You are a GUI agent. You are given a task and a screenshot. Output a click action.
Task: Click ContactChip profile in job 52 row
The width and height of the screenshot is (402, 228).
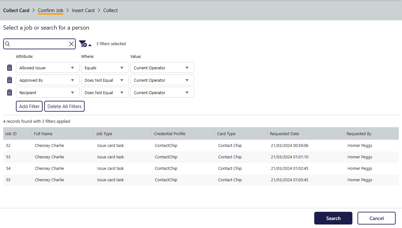166,145
